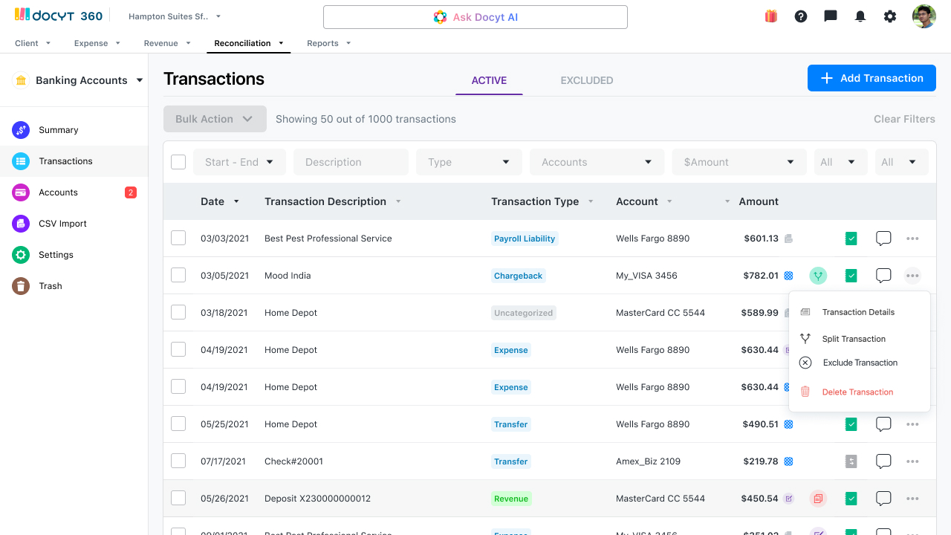
Task: Select the Mood India row checkbox
Action: tap(178, 275)
